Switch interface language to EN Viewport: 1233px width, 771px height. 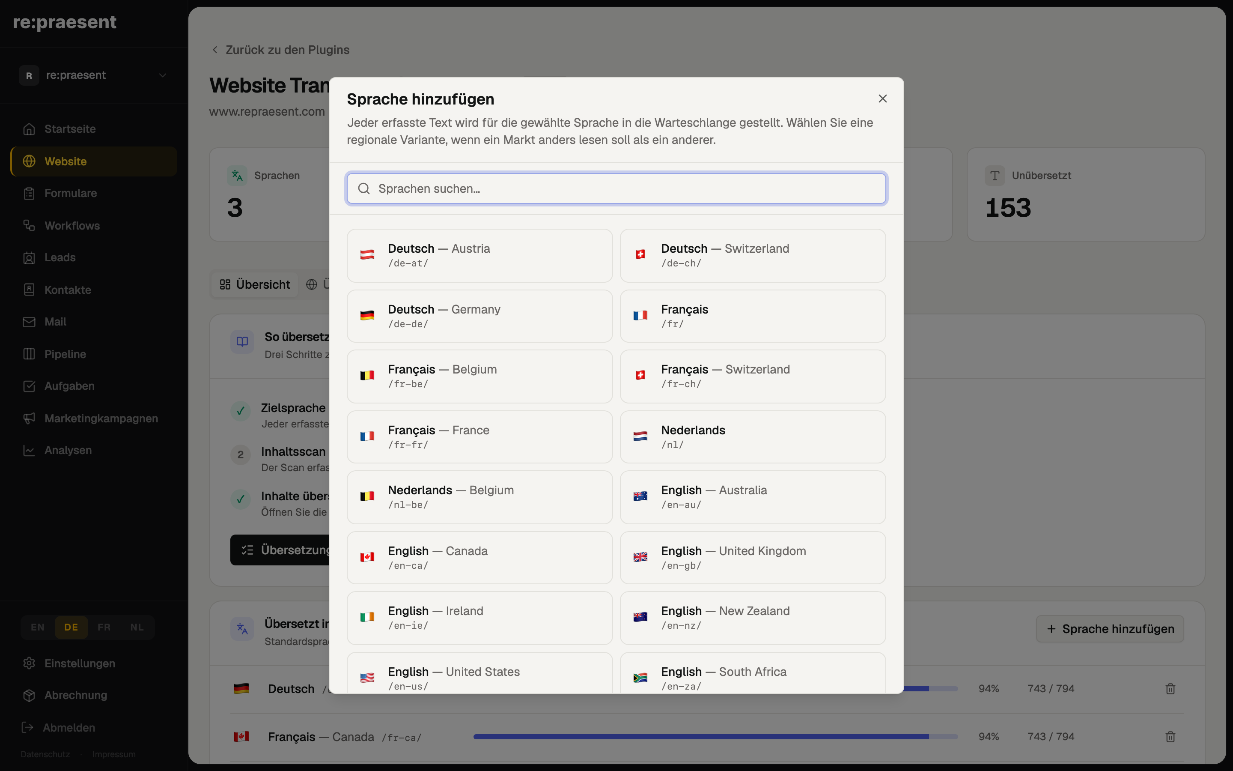pos(38,627)
